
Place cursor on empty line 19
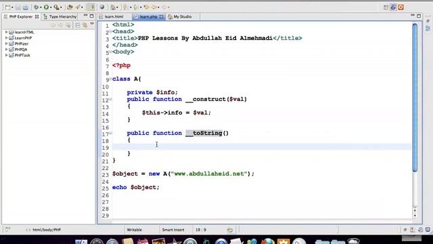click(x=261, y=146)
